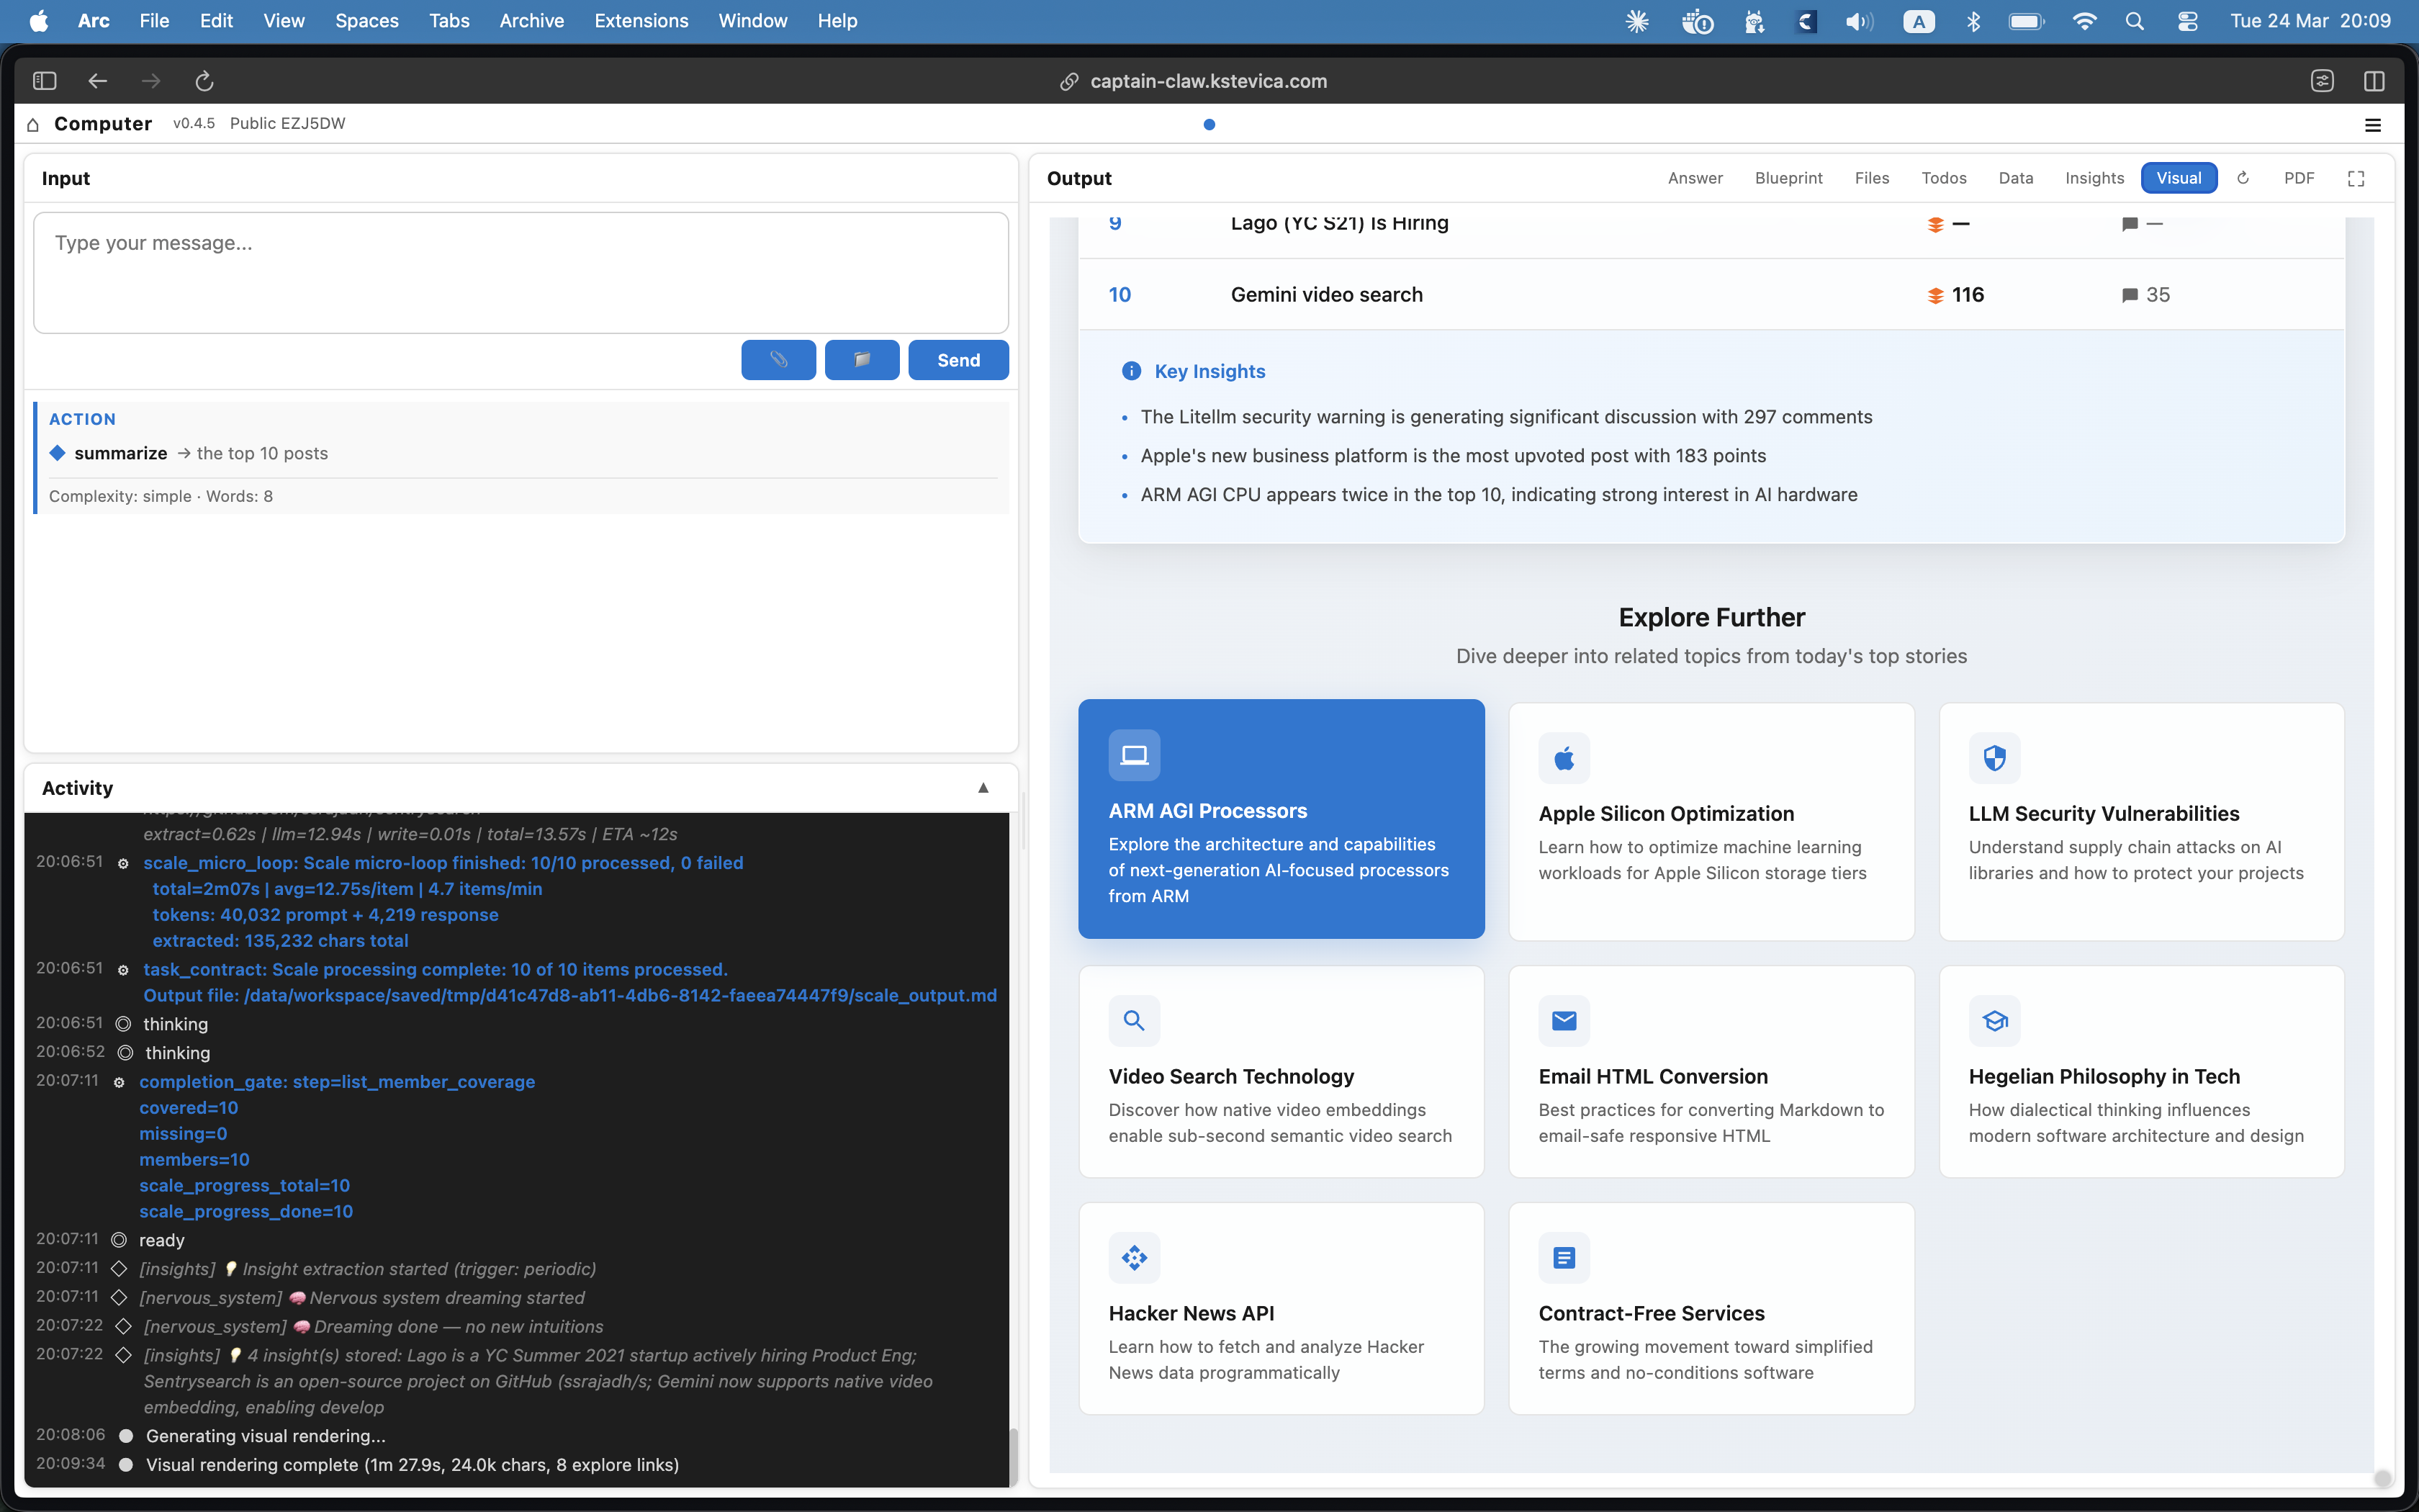Switch to the Blueprint tab
The height and width of the screenshot is (1512, 2419).
click(1788, 178)
